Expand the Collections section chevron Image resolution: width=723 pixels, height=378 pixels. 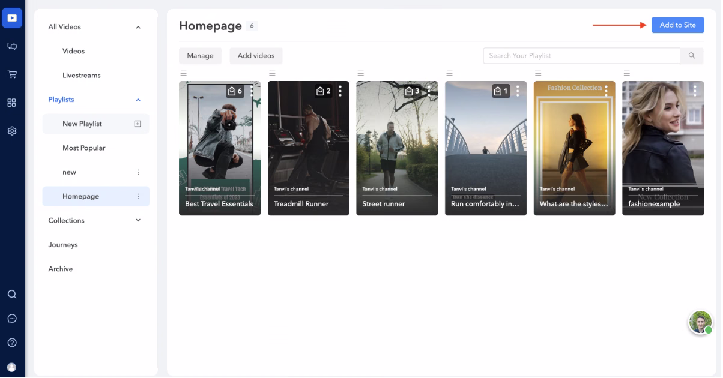tap(138, 220)
